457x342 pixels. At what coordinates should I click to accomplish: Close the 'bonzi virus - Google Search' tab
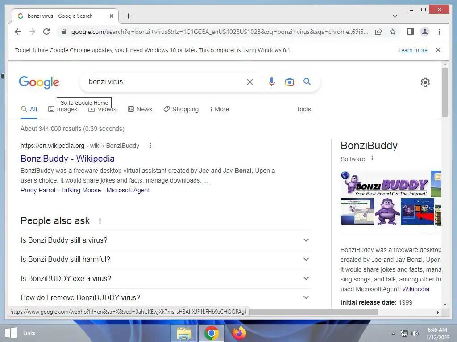point(111,16)
